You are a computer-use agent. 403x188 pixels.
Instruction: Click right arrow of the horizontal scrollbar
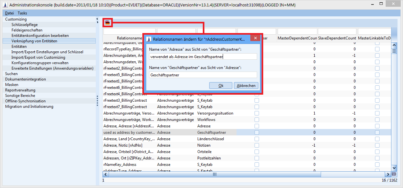[x=388, y=174]
